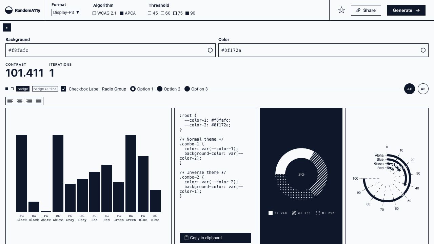The width and height of the screenshot is (434, 244).
Task: Click the Generate button
Action: click(x=406, y=10)
